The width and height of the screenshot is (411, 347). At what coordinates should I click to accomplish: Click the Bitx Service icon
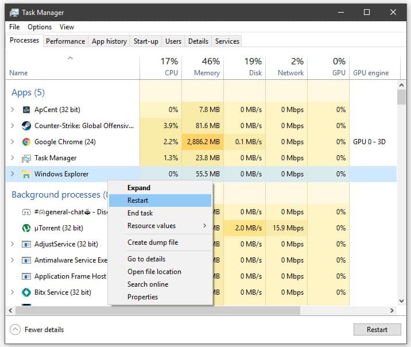click(26, 292)
